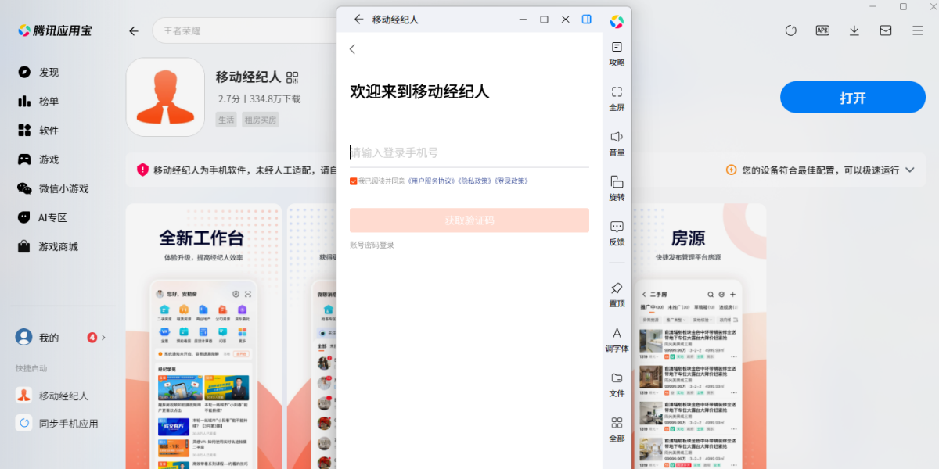The image size is (939, 469).
Task: Launch 移动经纪人 from quick start list
Action: coord(53,396)
